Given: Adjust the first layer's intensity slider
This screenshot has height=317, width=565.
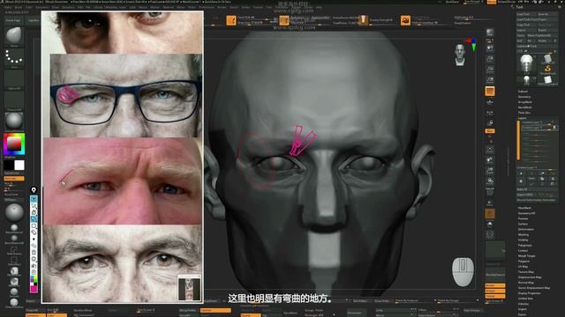Looking at the screenshot, I should (536, 124).
